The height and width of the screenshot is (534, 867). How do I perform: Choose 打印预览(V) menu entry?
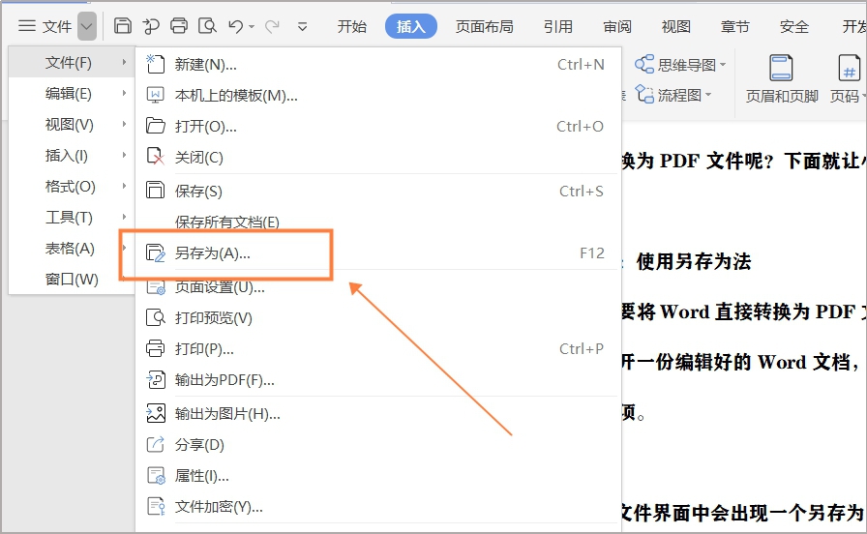(x=377, y=318)
